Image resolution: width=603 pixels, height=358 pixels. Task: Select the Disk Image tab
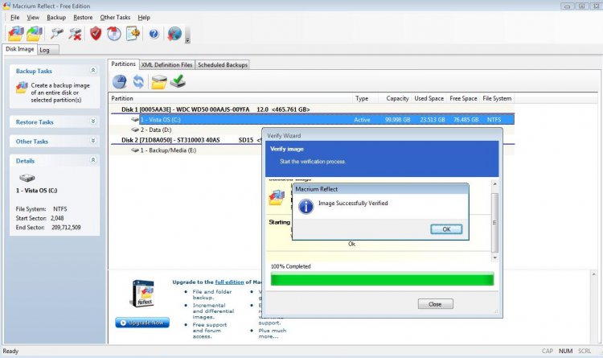[x=19, y=49]
